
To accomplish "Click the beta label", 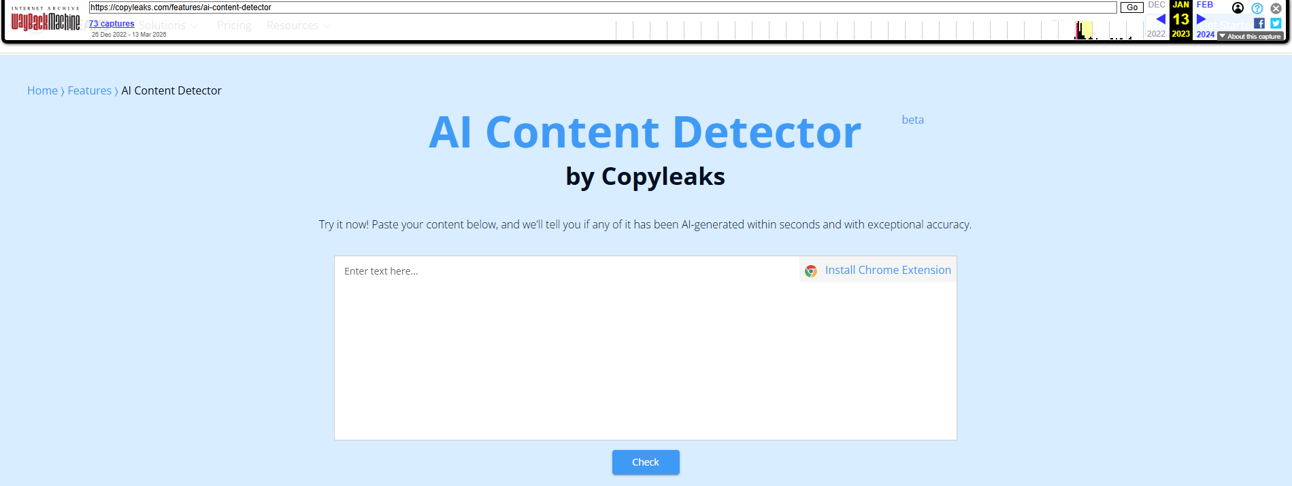I will pyautogui.click(x=912, y=120).
